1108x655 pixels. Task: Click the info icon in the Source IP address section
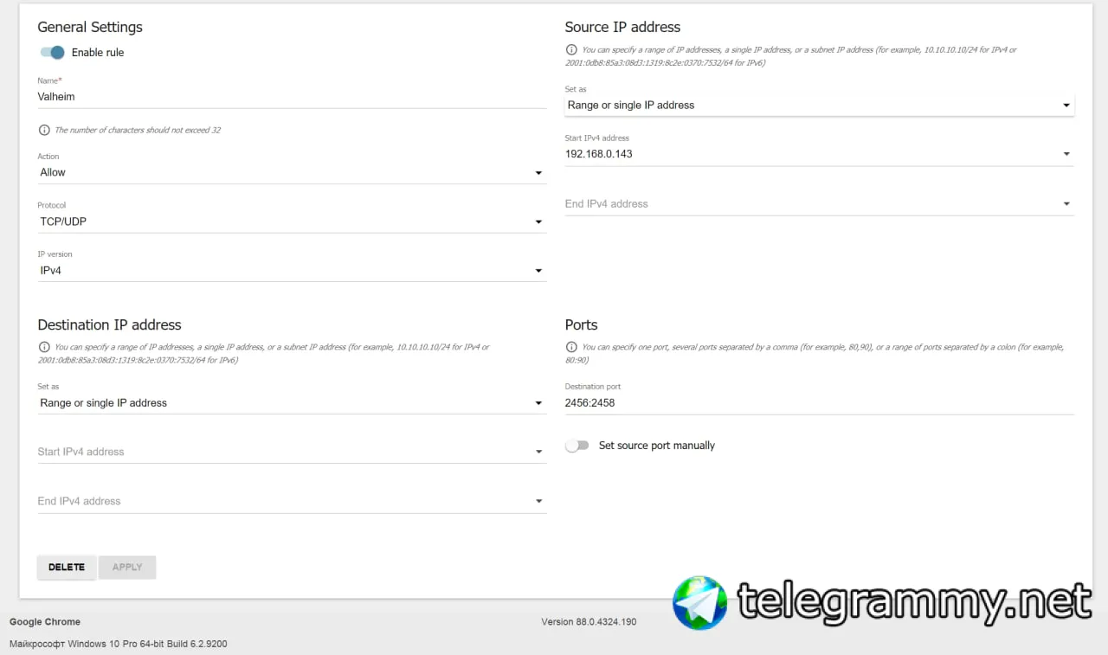click(570, 50)
